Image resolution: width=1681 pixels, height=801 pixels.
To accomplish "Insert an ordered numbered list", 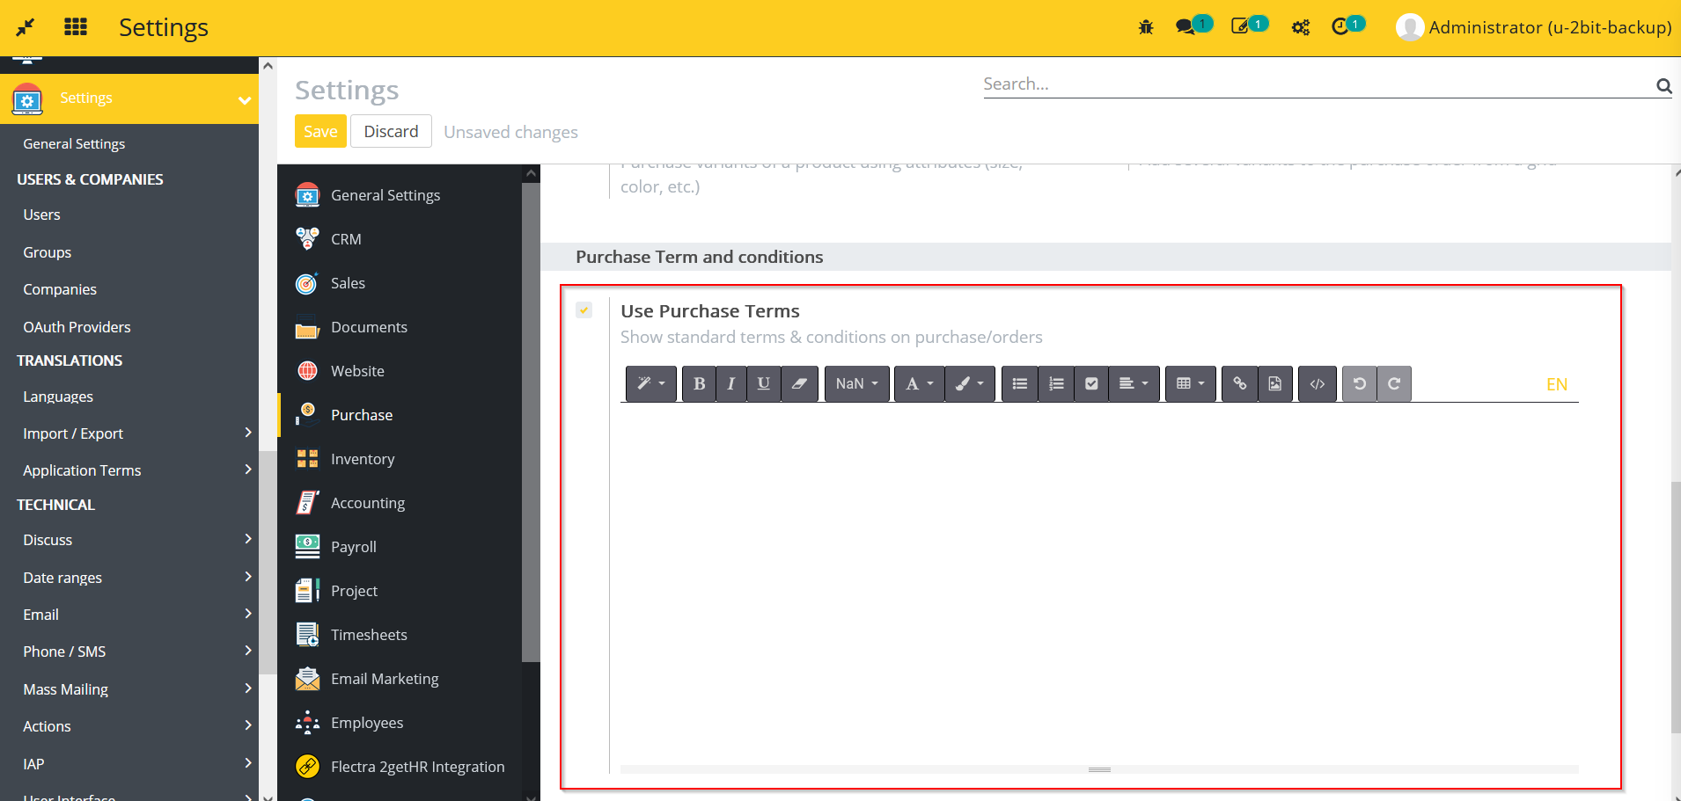I will (1055, 383).
